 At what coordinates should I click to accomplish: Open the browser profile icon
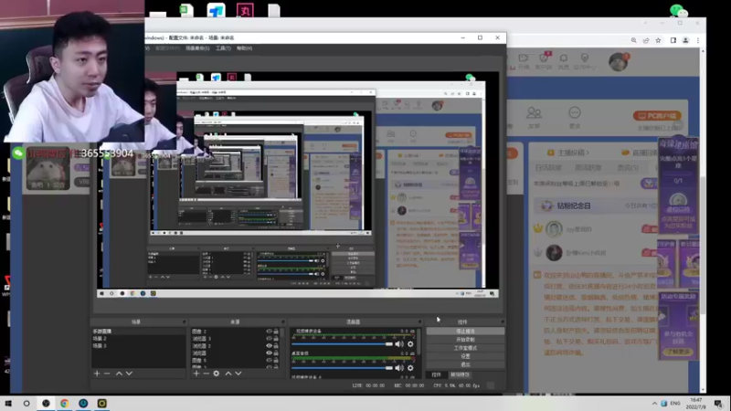[x=686, y=40]
